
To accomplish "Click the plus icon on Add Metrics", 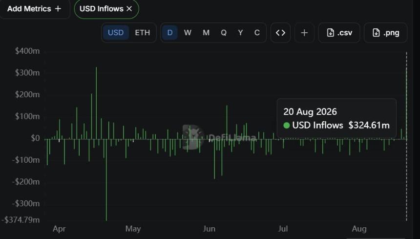I will click(58, 9).
